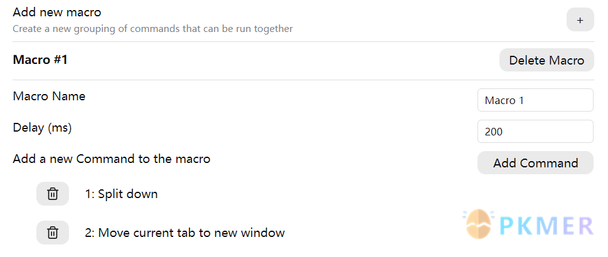Click the Add Command button

coord(535,163)
